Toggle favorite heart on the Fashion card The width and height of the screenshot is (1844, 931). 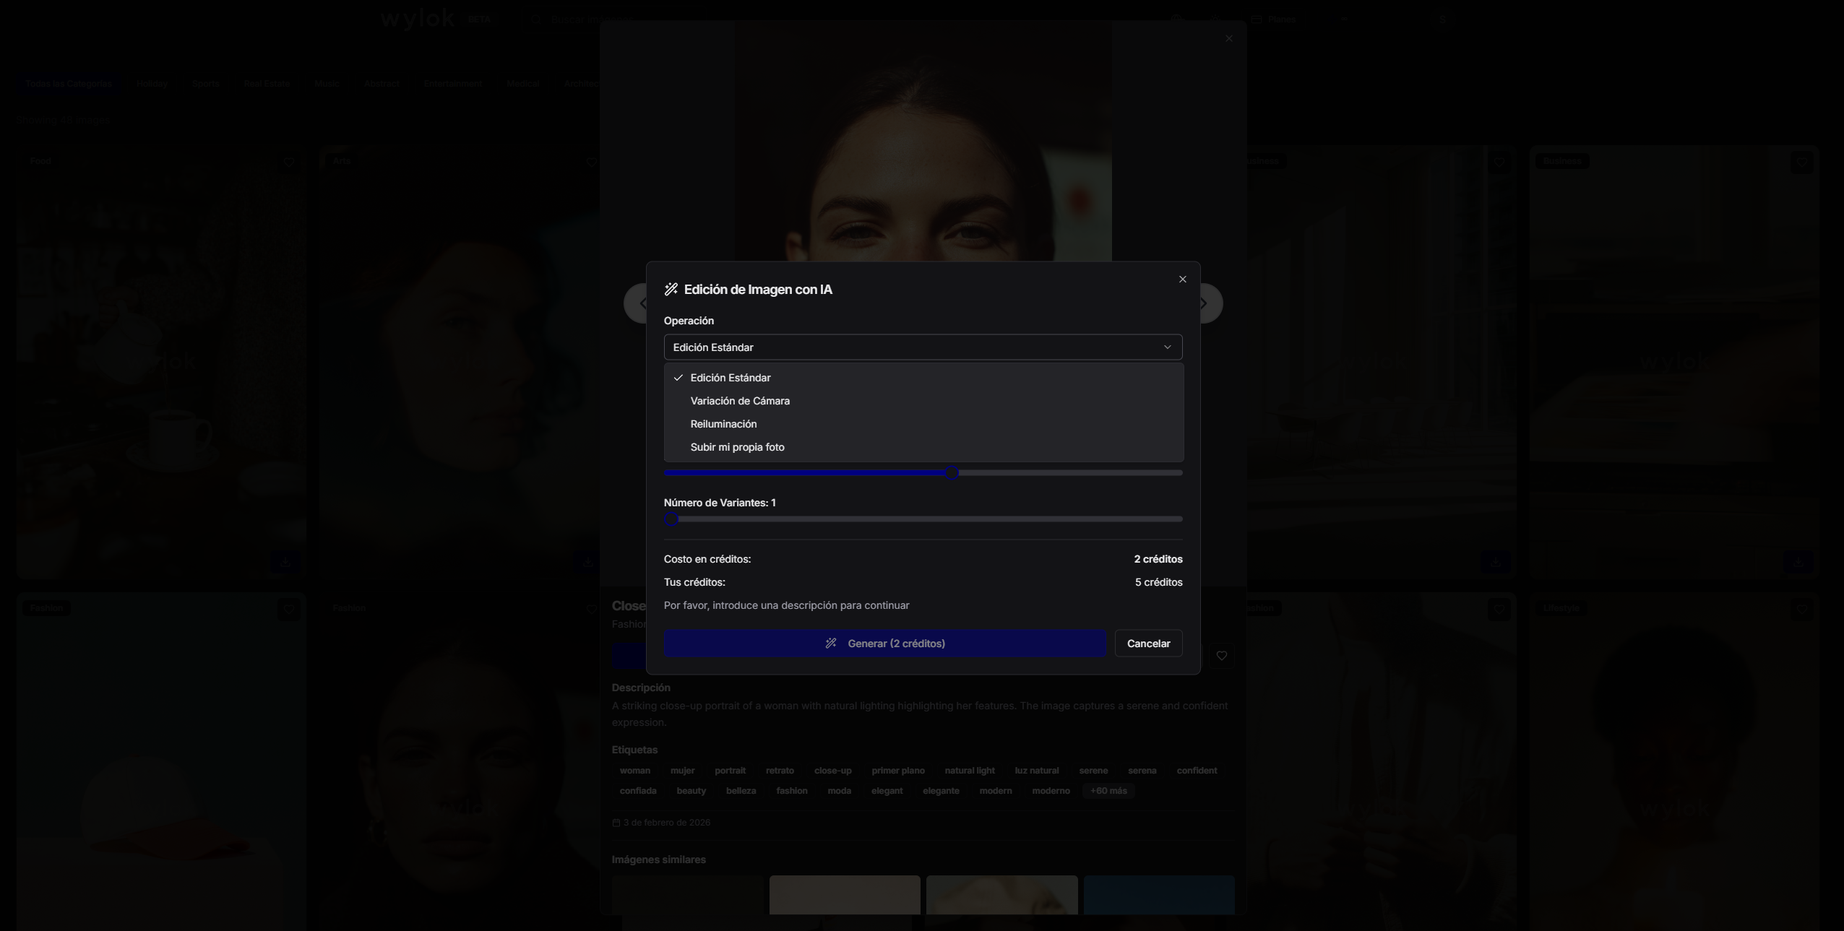[x=288, y=610]
